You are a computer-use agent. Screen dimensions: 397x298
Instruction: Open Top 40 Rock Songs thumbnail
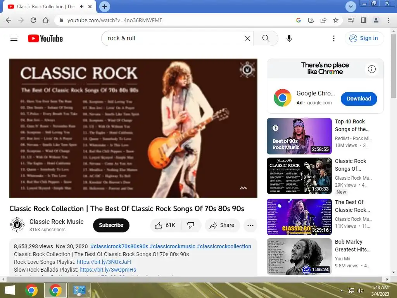(x=299, y=136)
